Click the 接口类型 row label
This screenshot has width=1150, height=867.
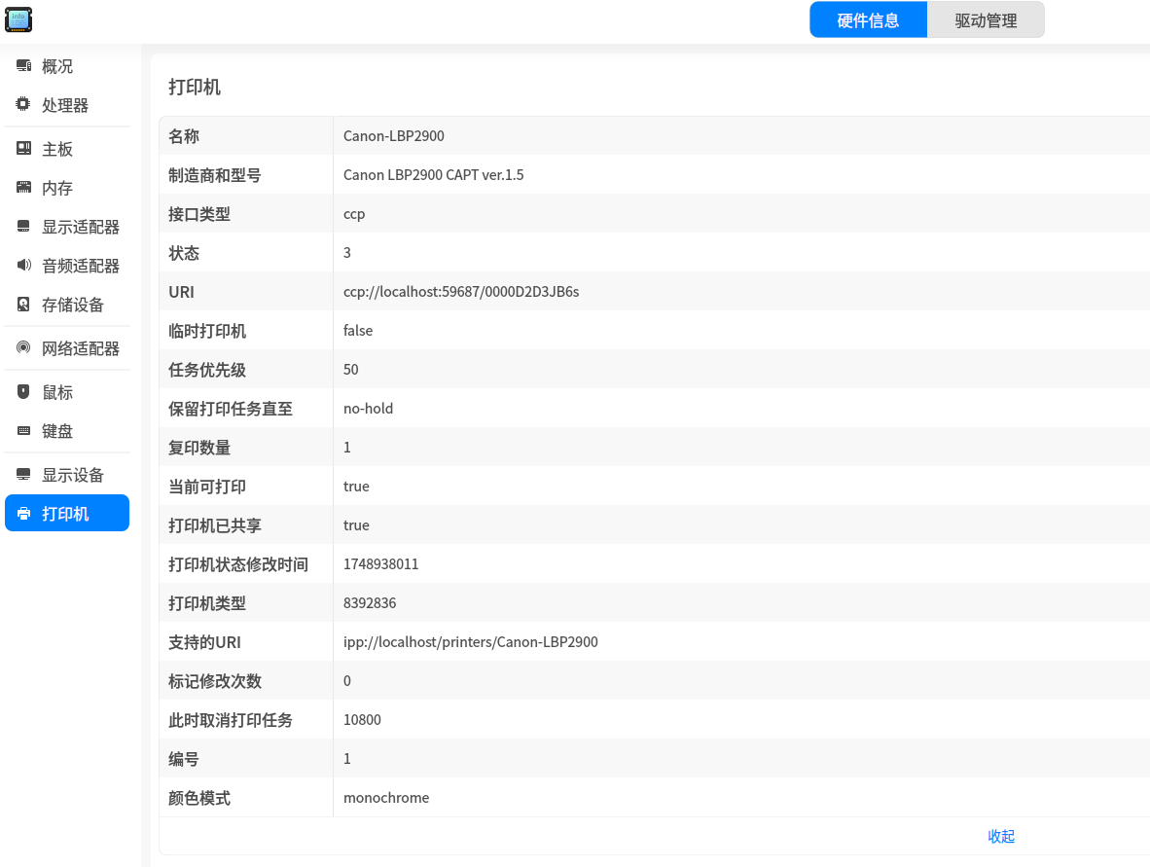[199, 214]
